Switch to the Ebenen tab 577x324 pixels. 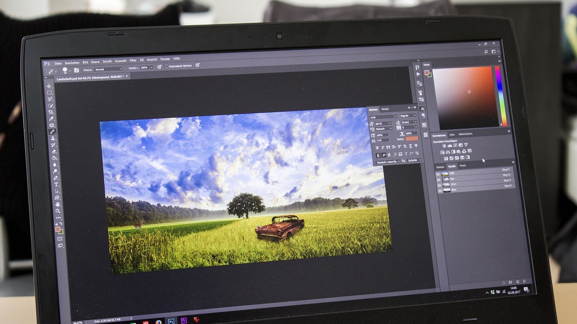[440, 166]
